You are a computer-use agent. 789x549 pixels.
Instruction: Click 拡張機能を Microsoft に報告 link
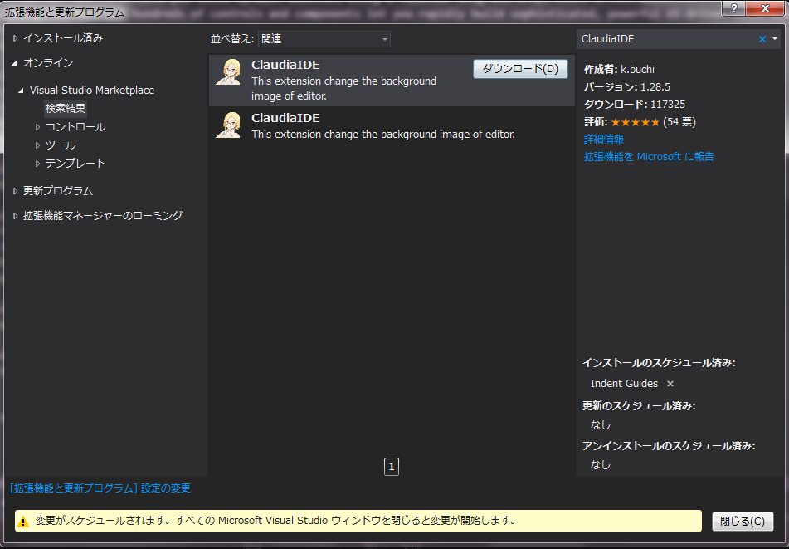coord(649,156)
